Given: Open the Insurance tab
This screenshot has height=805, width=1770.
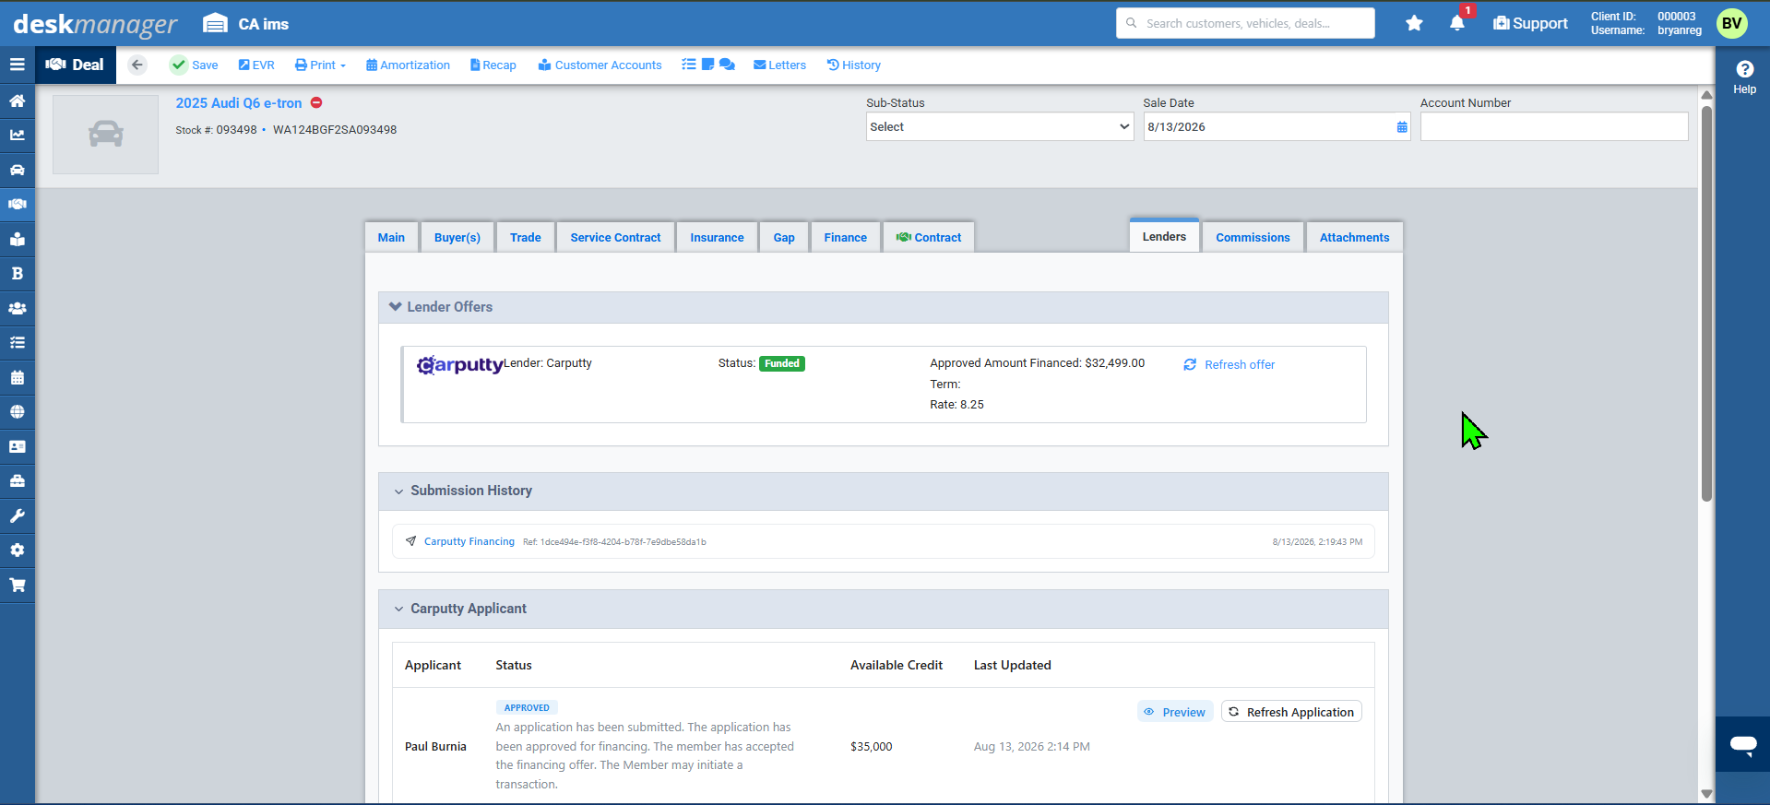Looking at the screenshot, I should point(717,237).
